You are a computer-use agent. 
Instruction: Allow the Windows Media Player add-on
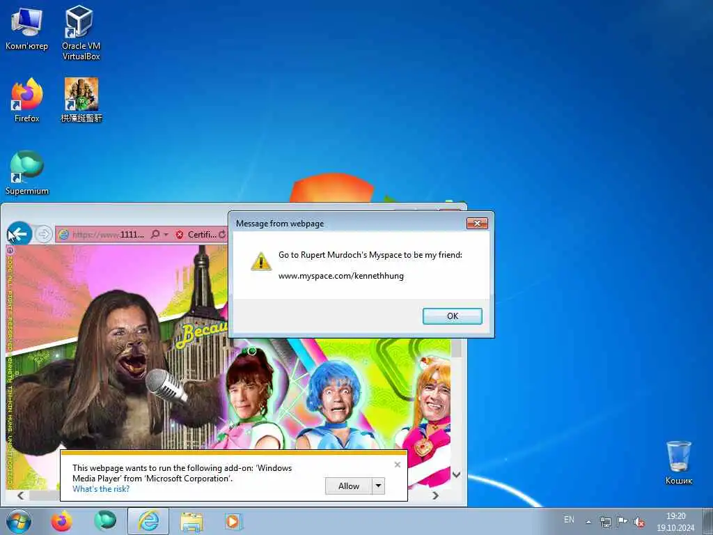click(x=349, y=486)
